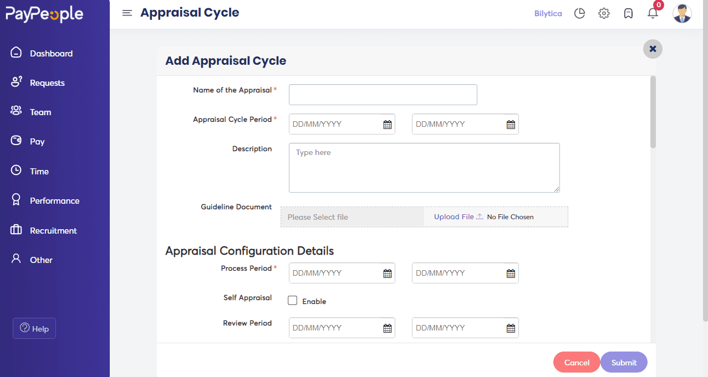Click the Help button
Image resolution: width=708 pixels, height=377 pixels.
[34, 328]
